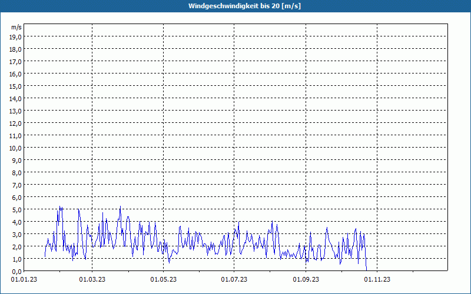
Task: Click the 15,0 y-axis label
Action: click(15, 86)
